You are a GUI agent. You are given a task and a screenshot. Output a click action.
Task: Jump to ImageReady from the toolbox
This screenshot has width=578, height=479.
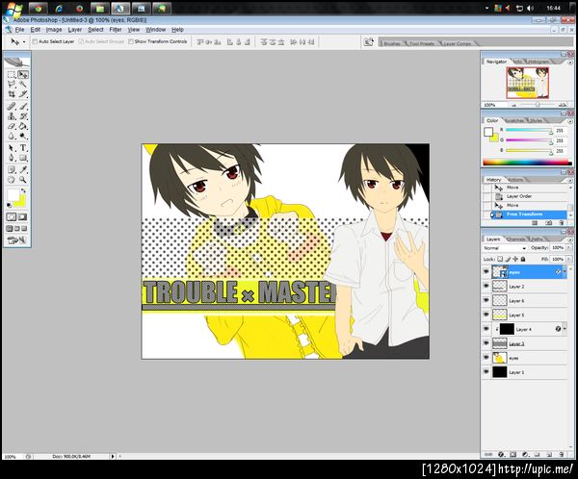pos(17,240)
